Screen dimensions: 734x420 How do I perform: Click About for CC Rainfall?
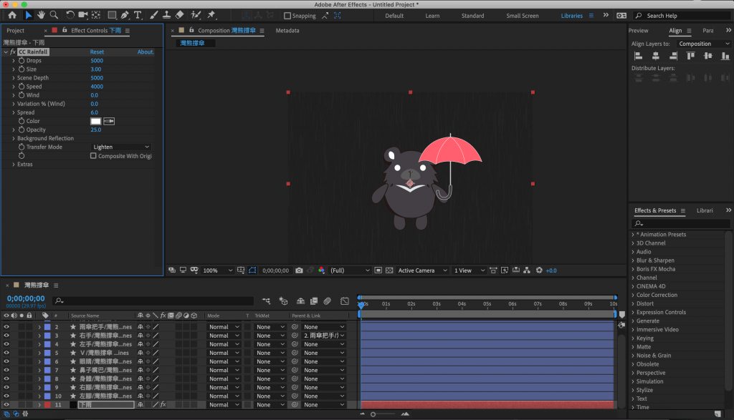pyautogui.click(x=146, y=52)
